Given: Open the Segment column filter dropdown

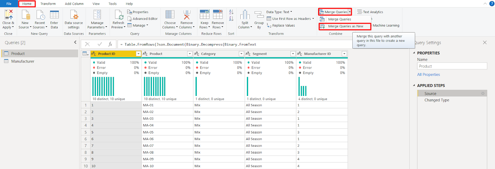Looking at the screenshot, I should point(293,54).
